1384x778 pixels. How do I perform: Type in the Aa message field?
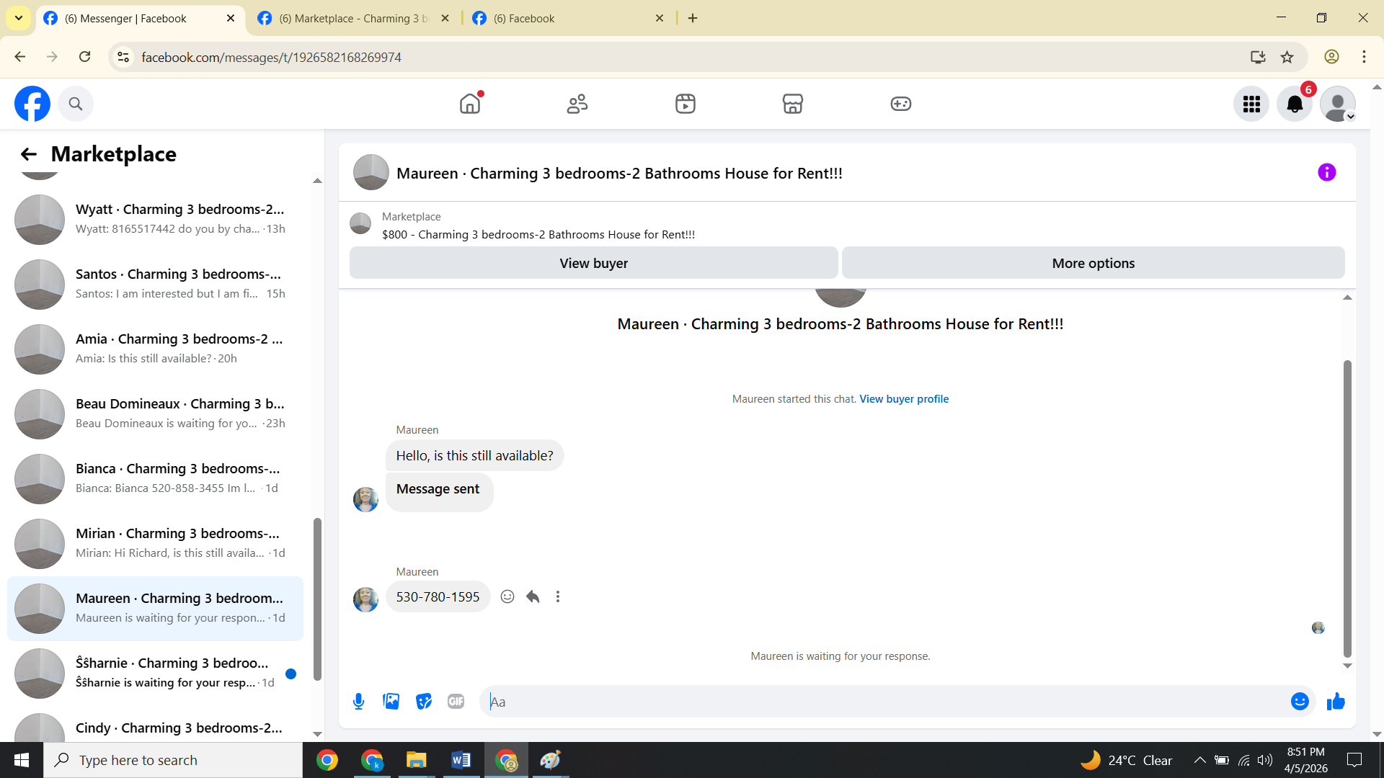tap(887, 702)
